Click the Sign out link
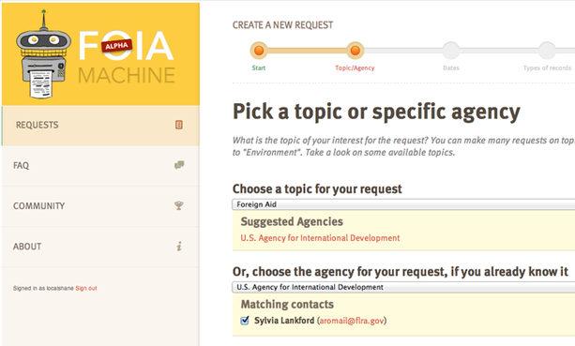The width and height of the screenshot is (575, 346). 86,288
